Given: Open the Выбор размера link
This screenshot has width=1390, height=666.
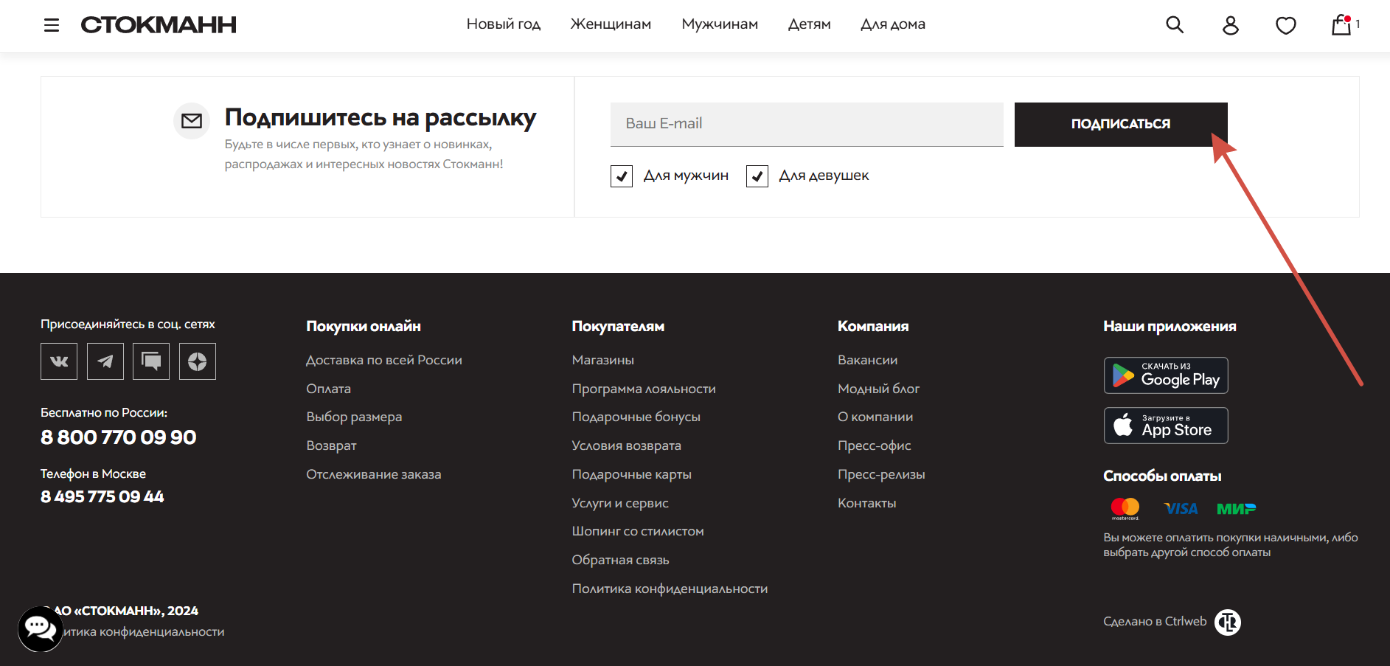Looking at the screenshot, I should click(354, 417).
